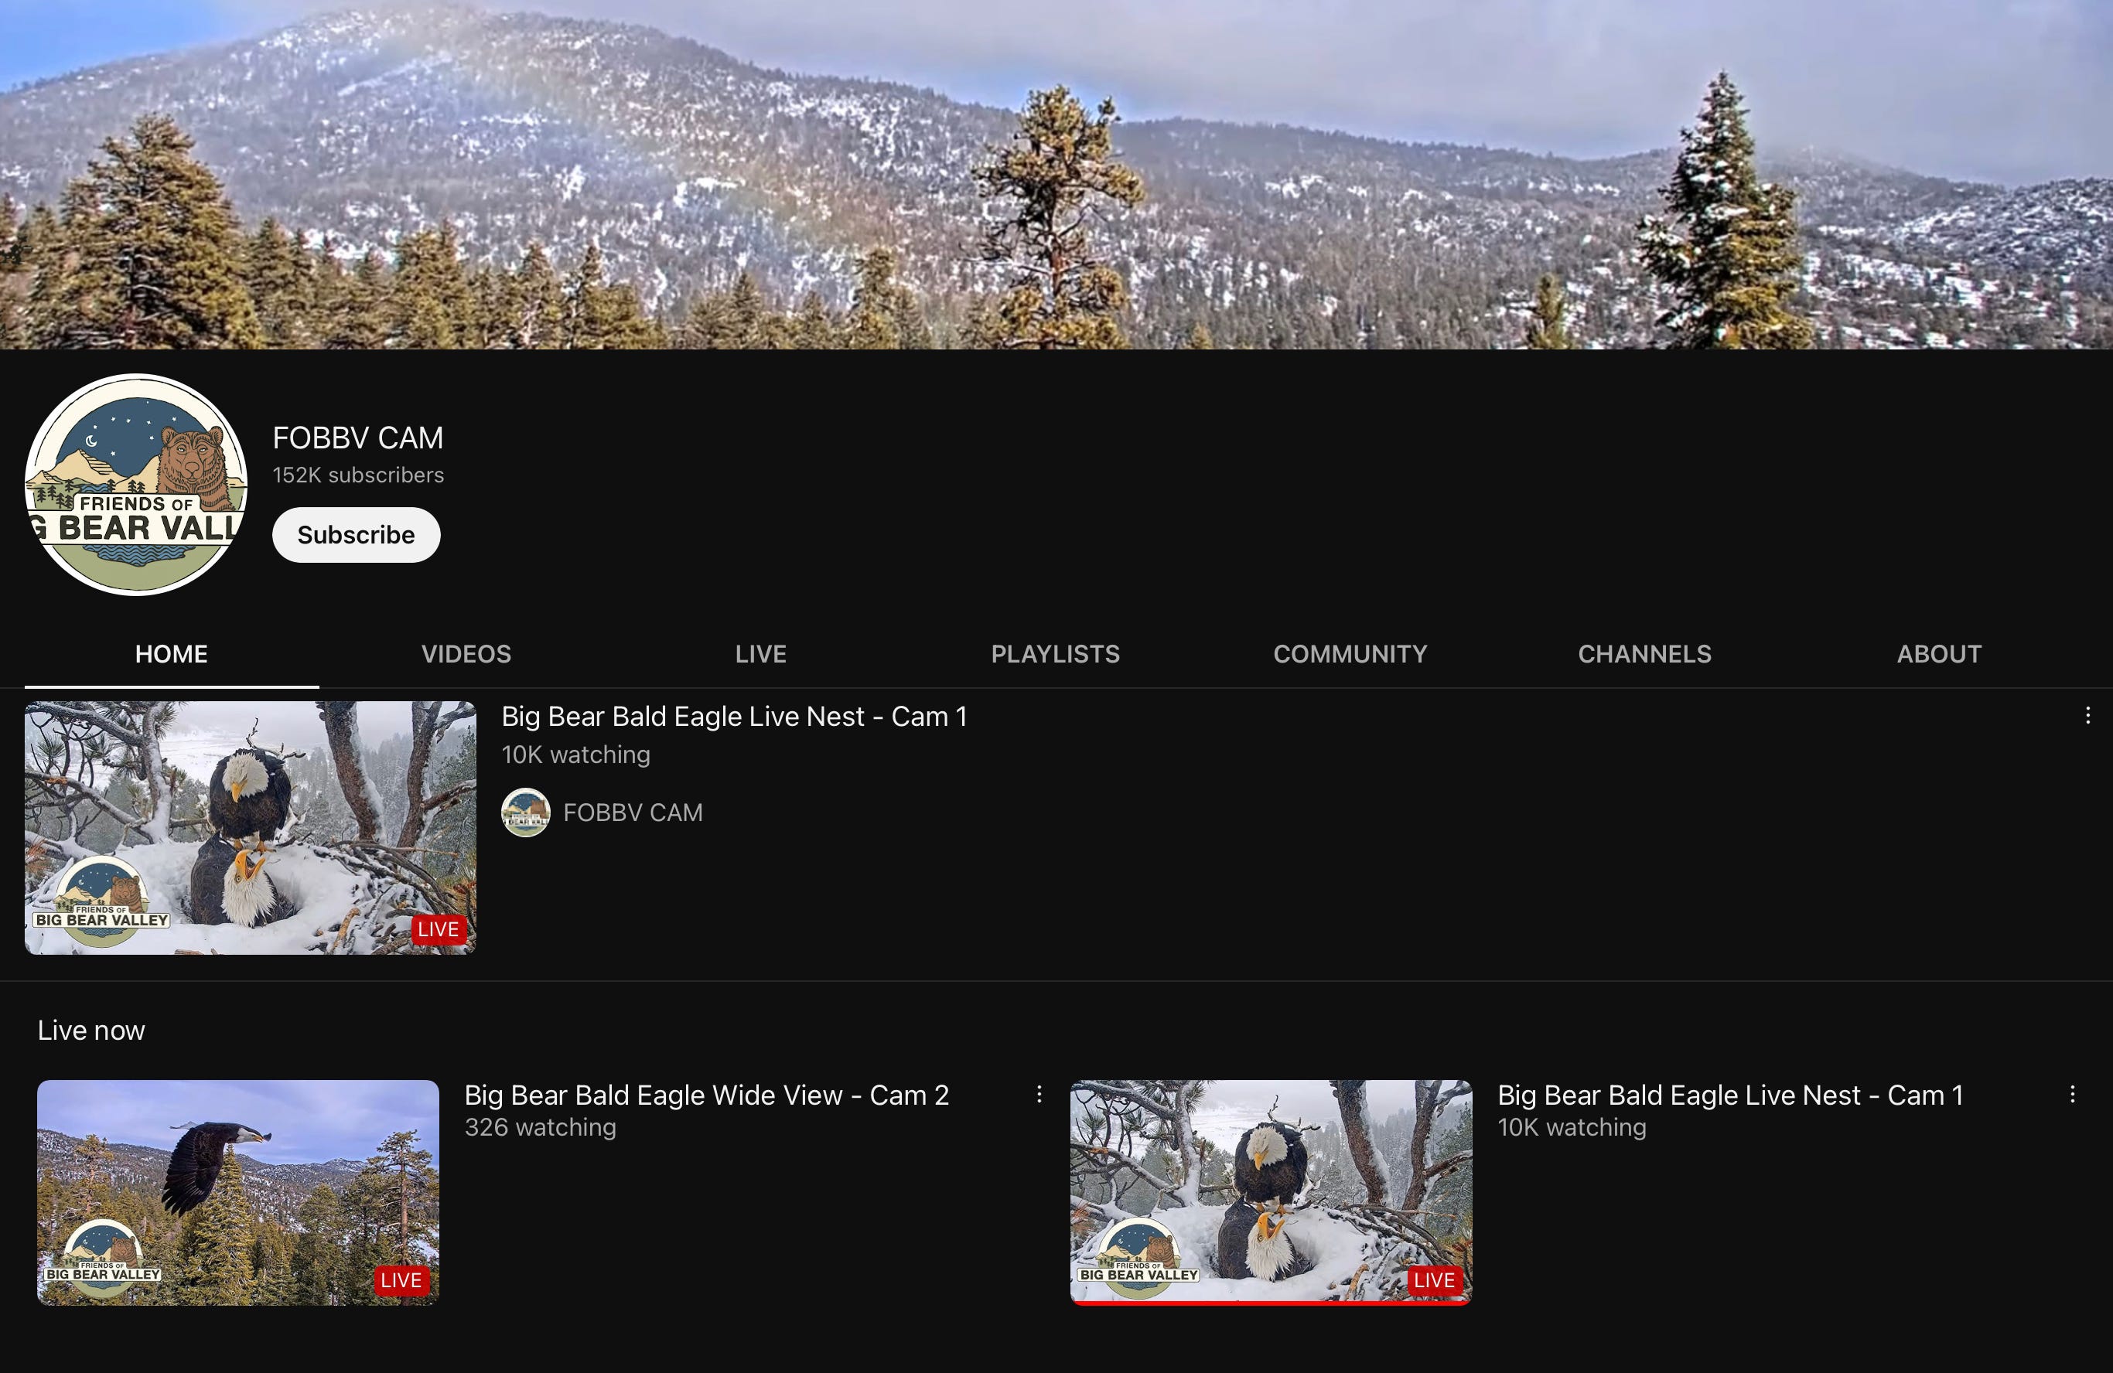Click the mountain forest channel banner
Viewport: 2113px width, 1373px height.
tap(1056, 174)
